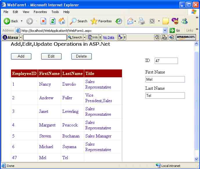Expand the Links bar chevron
The width and height of the screenshot is (200, 169).
point(197,29)
